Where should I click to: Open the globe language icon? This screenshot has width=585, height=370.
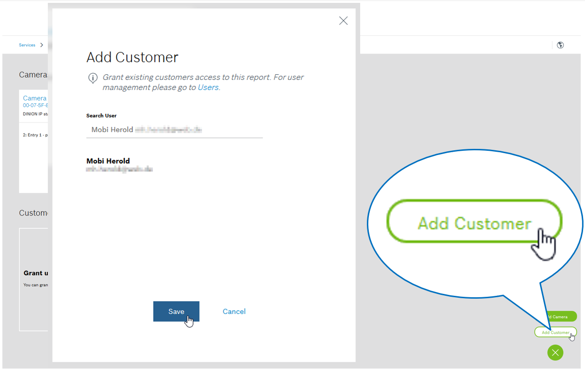560,45
